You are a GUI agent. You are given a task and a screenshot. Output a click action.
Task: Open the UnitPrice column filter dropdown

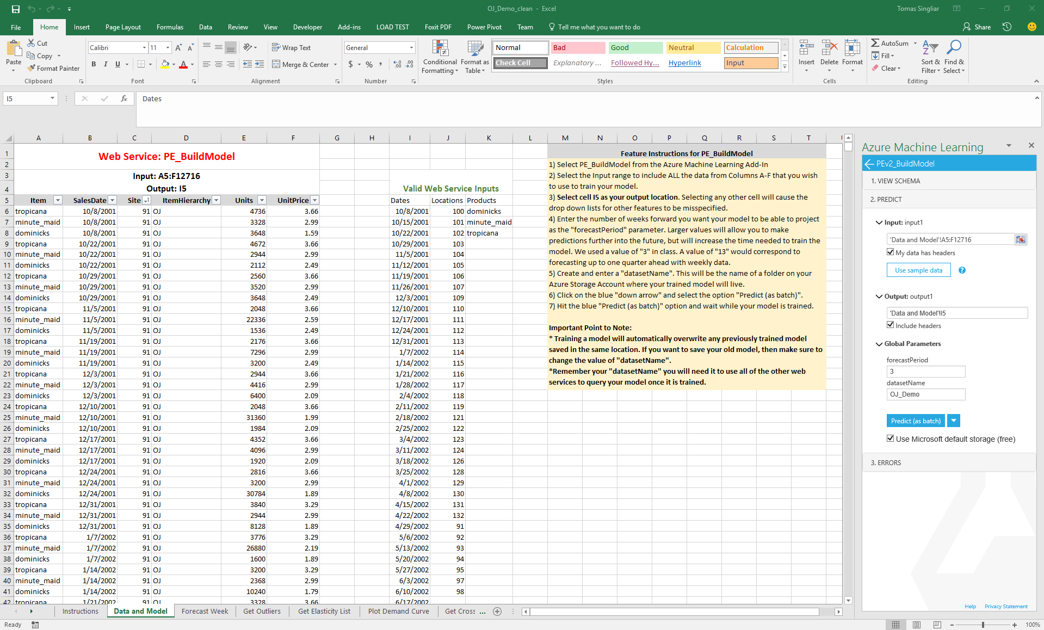[x=314, y=200]
